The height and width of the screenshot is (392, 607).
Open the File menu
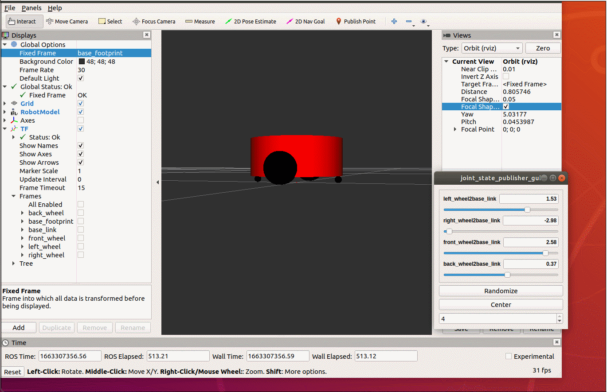pyautogui.click(x=10, y=8)
